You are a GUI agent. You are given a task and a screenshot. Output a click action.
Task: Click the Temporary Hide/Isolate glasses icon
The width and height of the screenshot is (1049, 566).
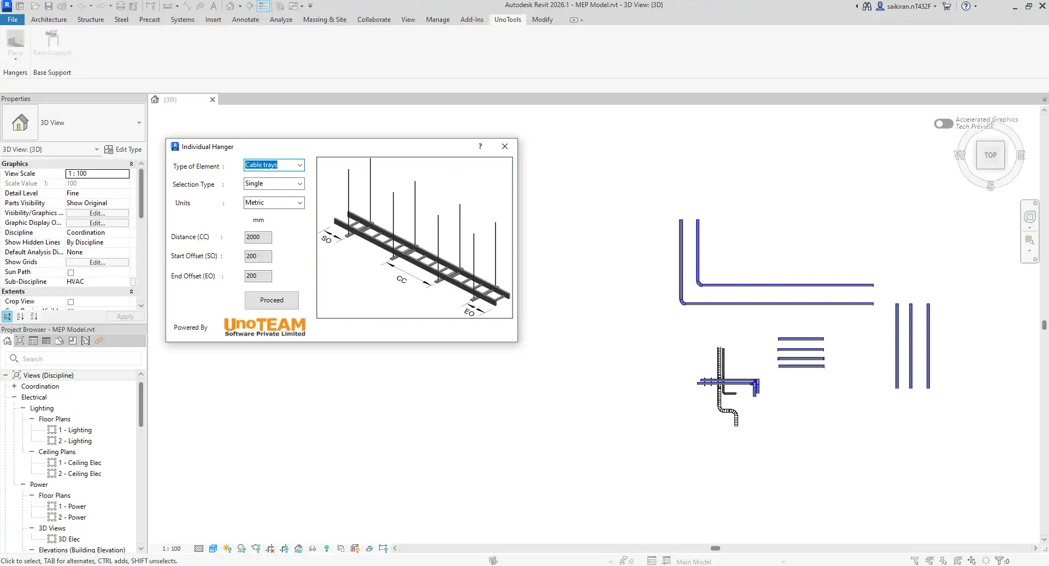click(313, 549)
